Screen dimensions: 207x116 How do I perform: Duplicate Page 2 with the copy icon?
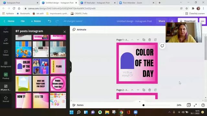coord(144,90)
